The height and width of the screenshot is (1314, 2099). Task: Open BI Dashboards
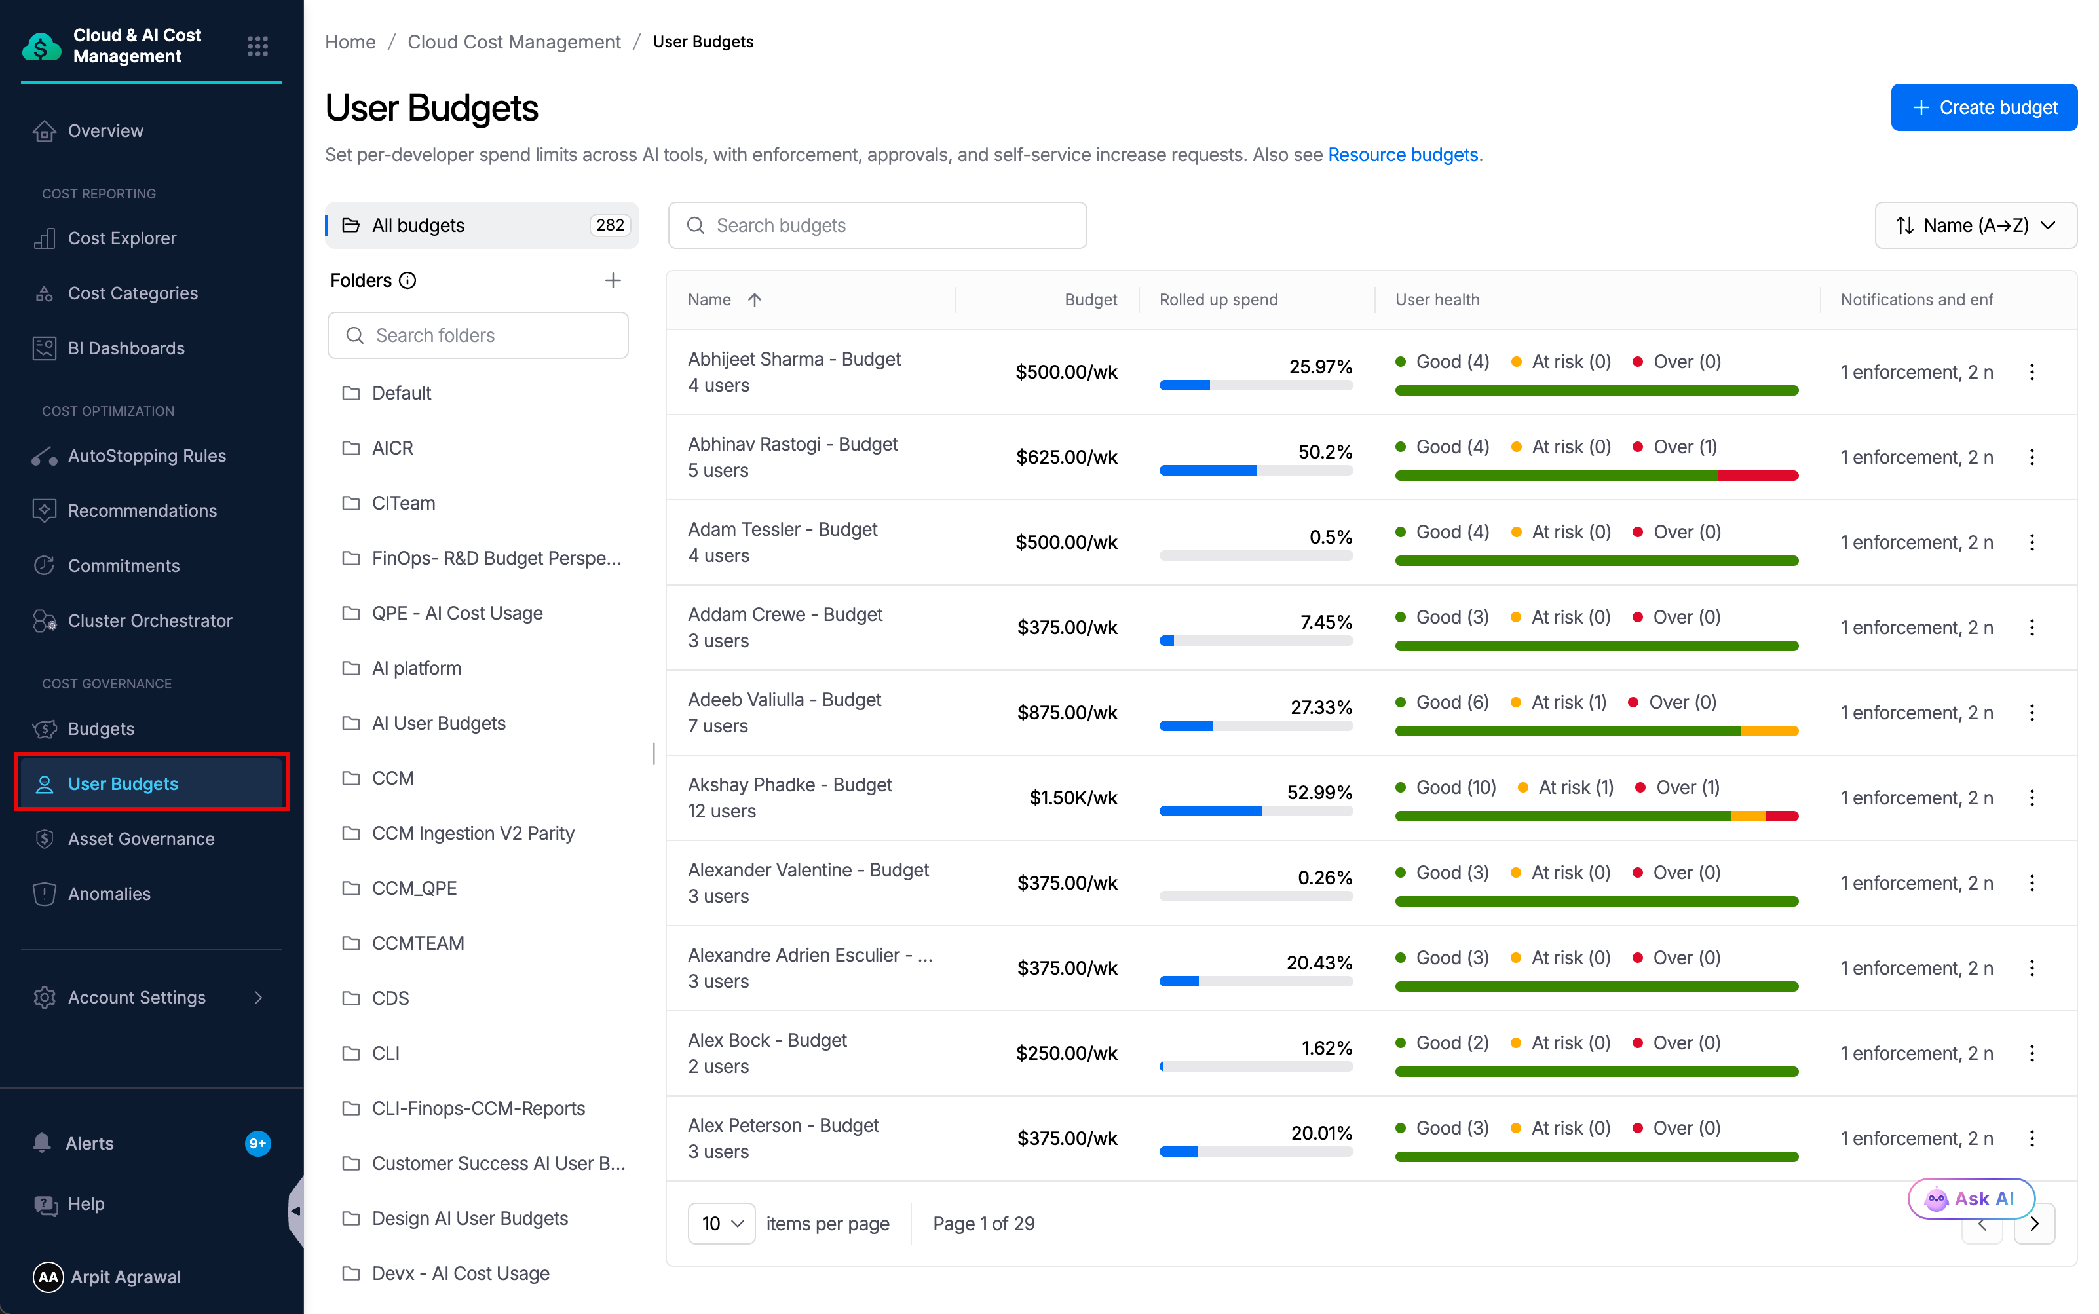(x=126, y=348)
